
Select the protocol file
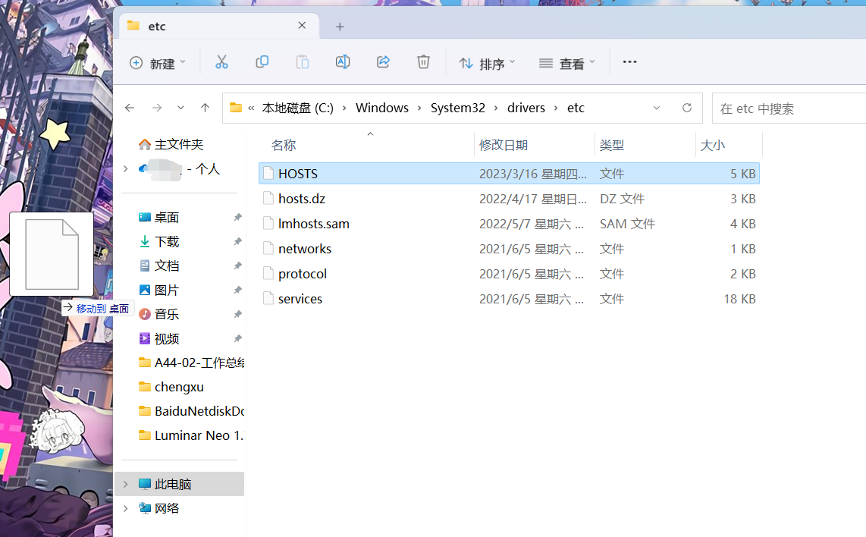pos(510,274)
